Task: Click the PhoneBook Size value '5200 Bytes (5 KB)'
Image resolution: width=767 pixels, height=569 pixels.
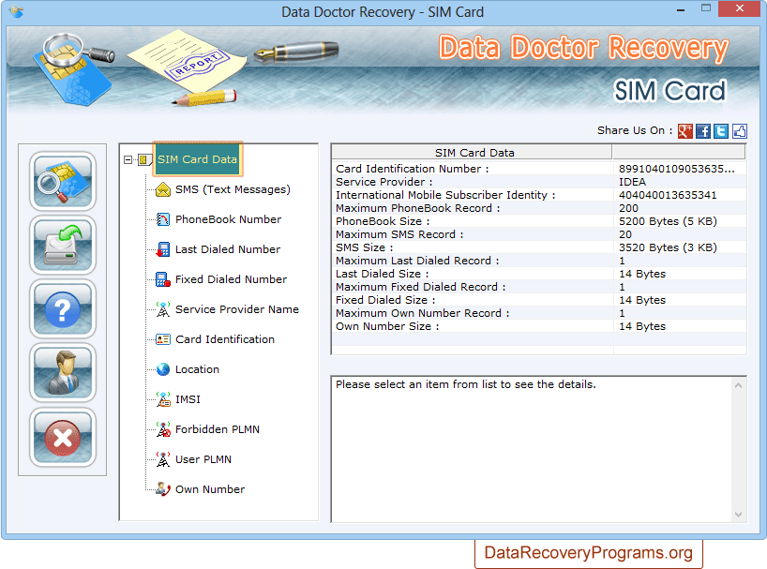Action: pyautogui.click(x=668, y=221)
